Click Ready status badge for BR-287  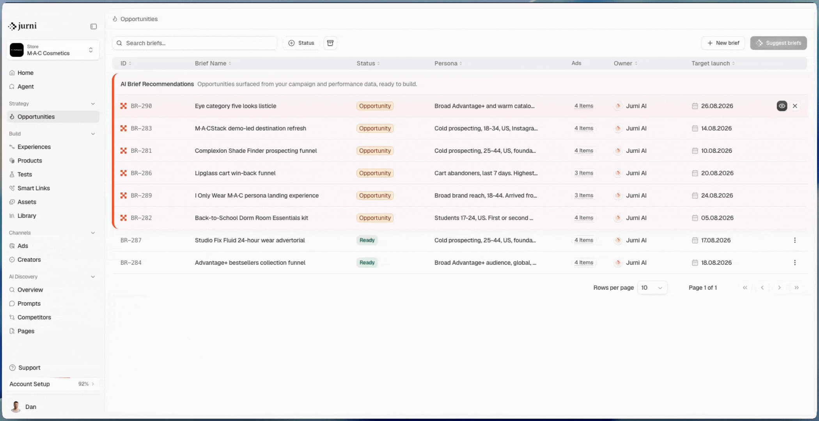tap(367, 241)
